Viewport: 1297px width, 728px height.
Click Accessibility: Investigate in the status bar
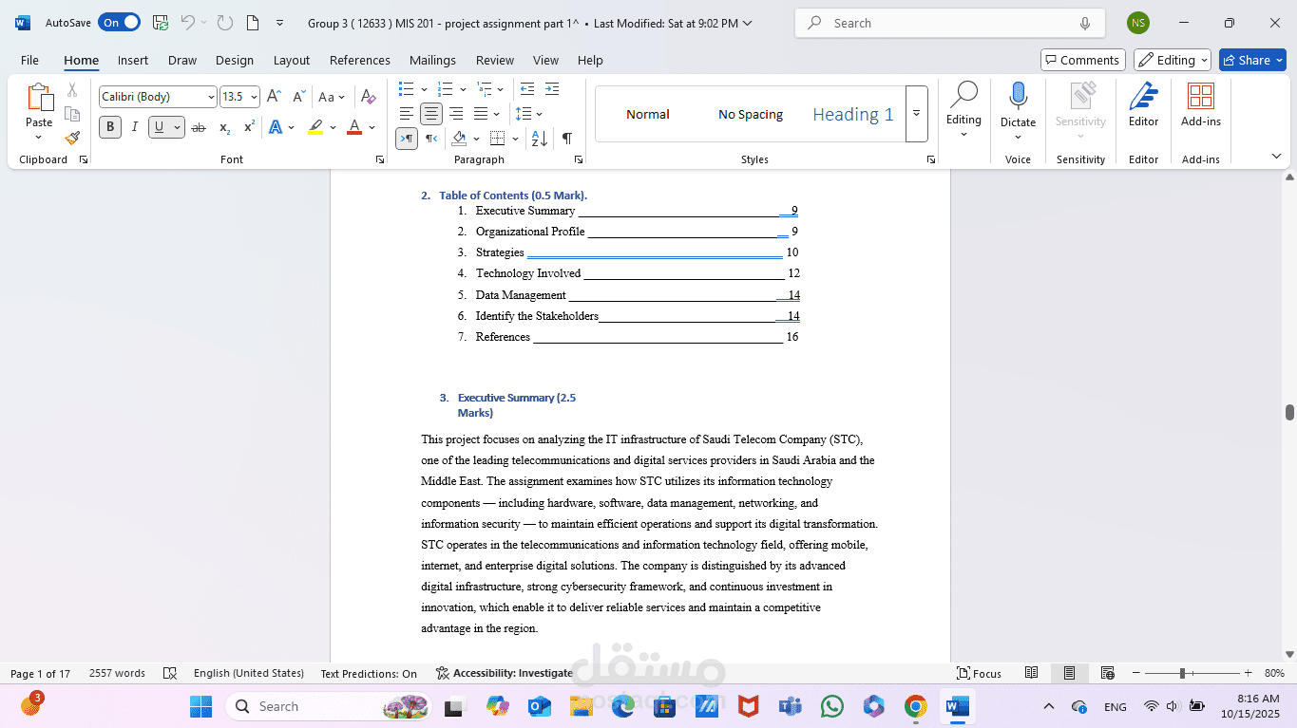pyautogui.click(x=504, y=673)
